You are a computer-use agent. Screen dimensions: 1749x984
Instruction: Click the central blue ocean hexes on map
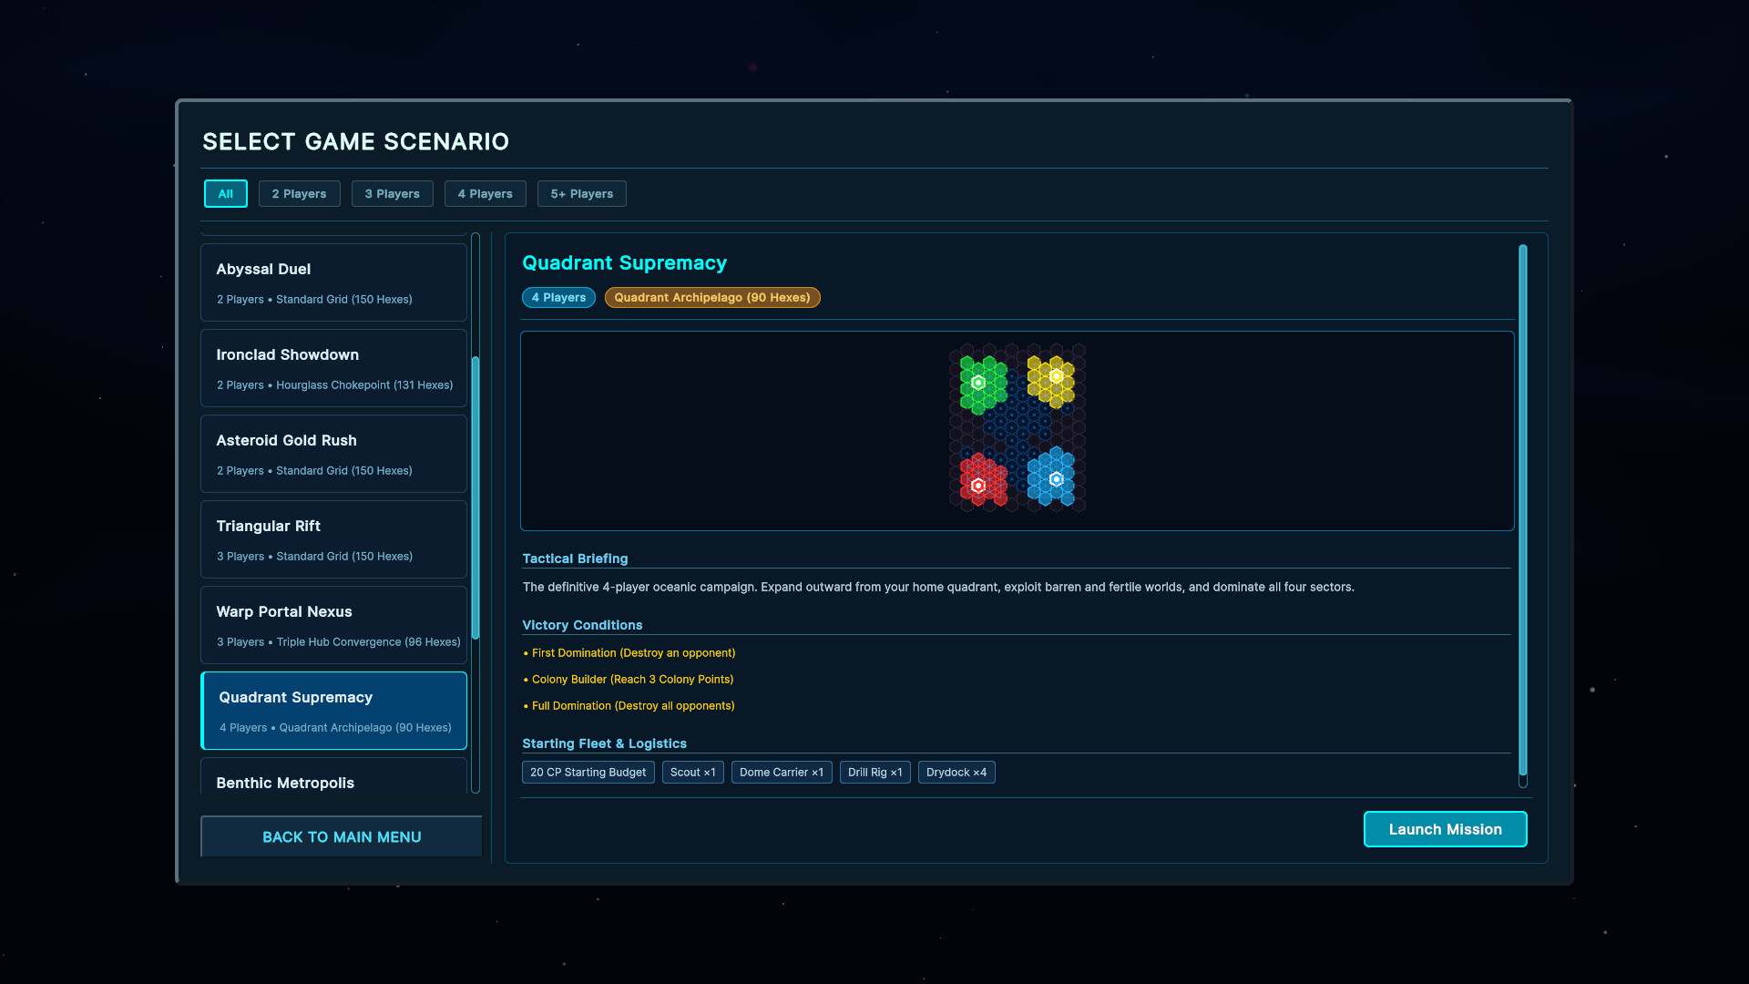1017,426
